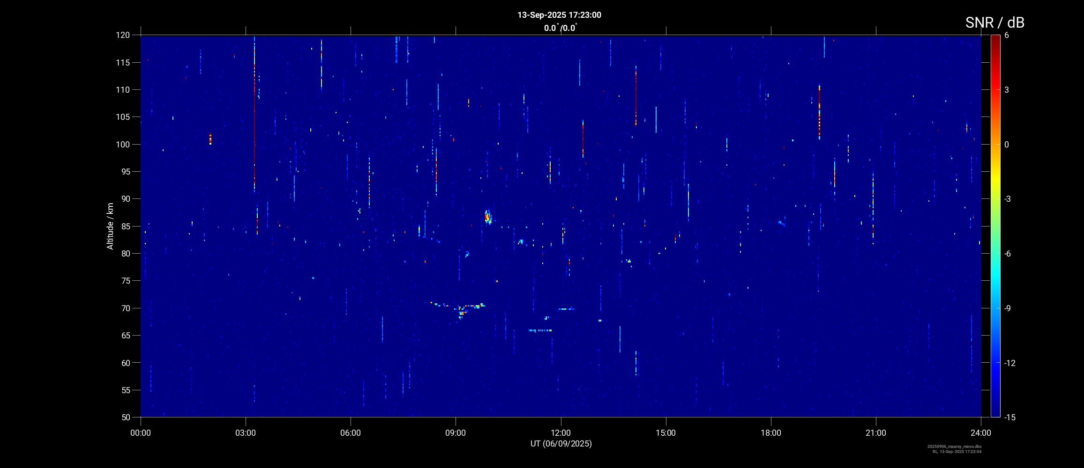Click the 6 dB colorbar maximum label
Viewport: 1084px width, 468px height.
pos(1007,36)
